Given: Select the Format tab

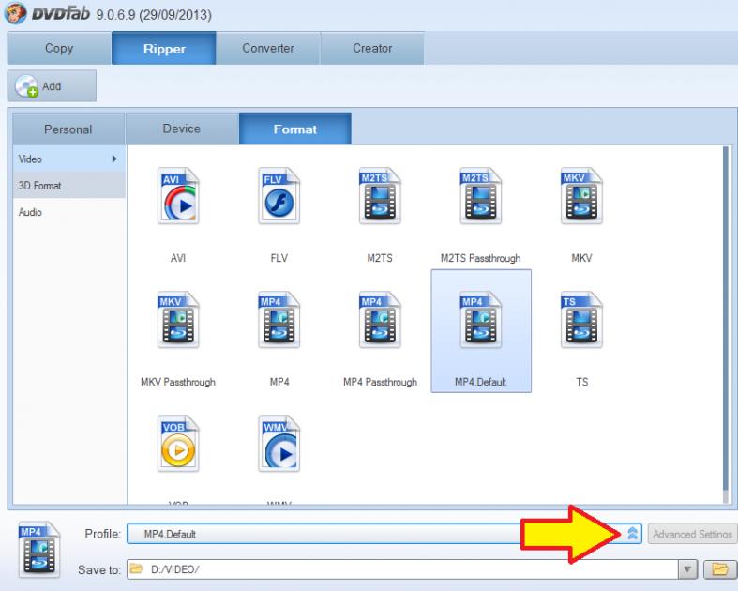Looking at the screenshot, I should pos(295,129).
